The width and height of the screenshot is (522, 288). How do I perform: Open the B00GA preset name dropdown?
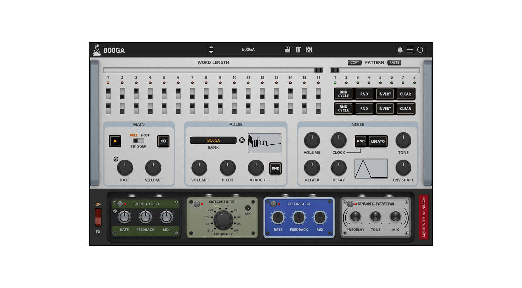[x=248, y=50]
